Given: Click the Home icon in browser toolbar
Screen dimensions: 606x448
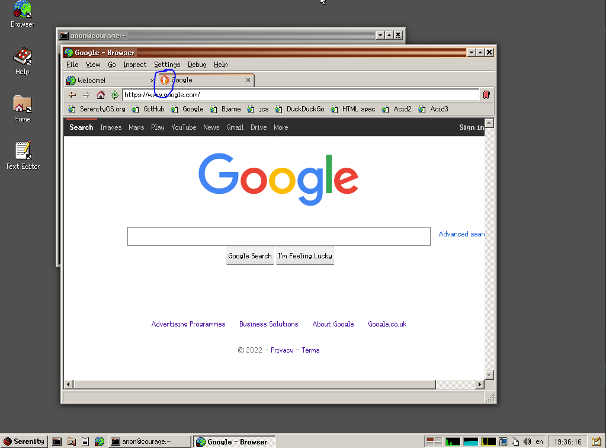Looking at the screenshot, I should click(100, 94).
